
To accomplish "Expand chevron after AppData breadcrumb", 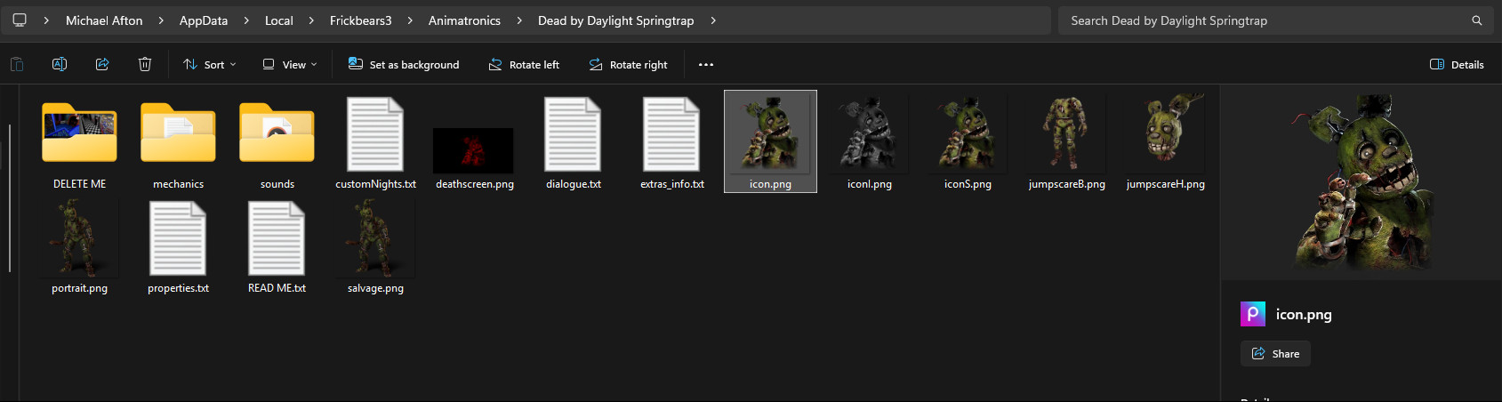I will coord(246,20).
